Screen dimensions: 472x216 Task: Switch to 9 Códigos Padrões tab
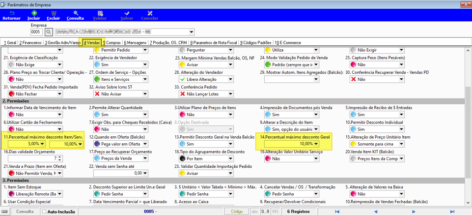pos(256,42)
